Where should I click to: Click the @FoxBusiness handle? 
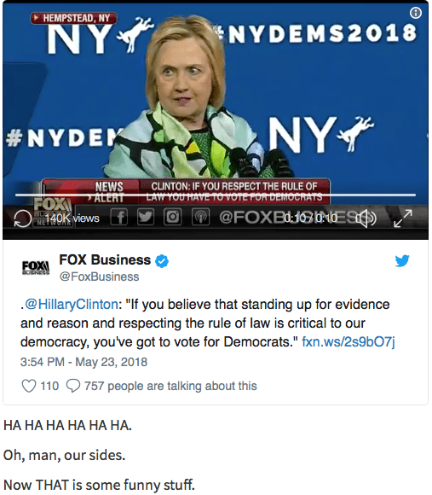click(99, 277)
